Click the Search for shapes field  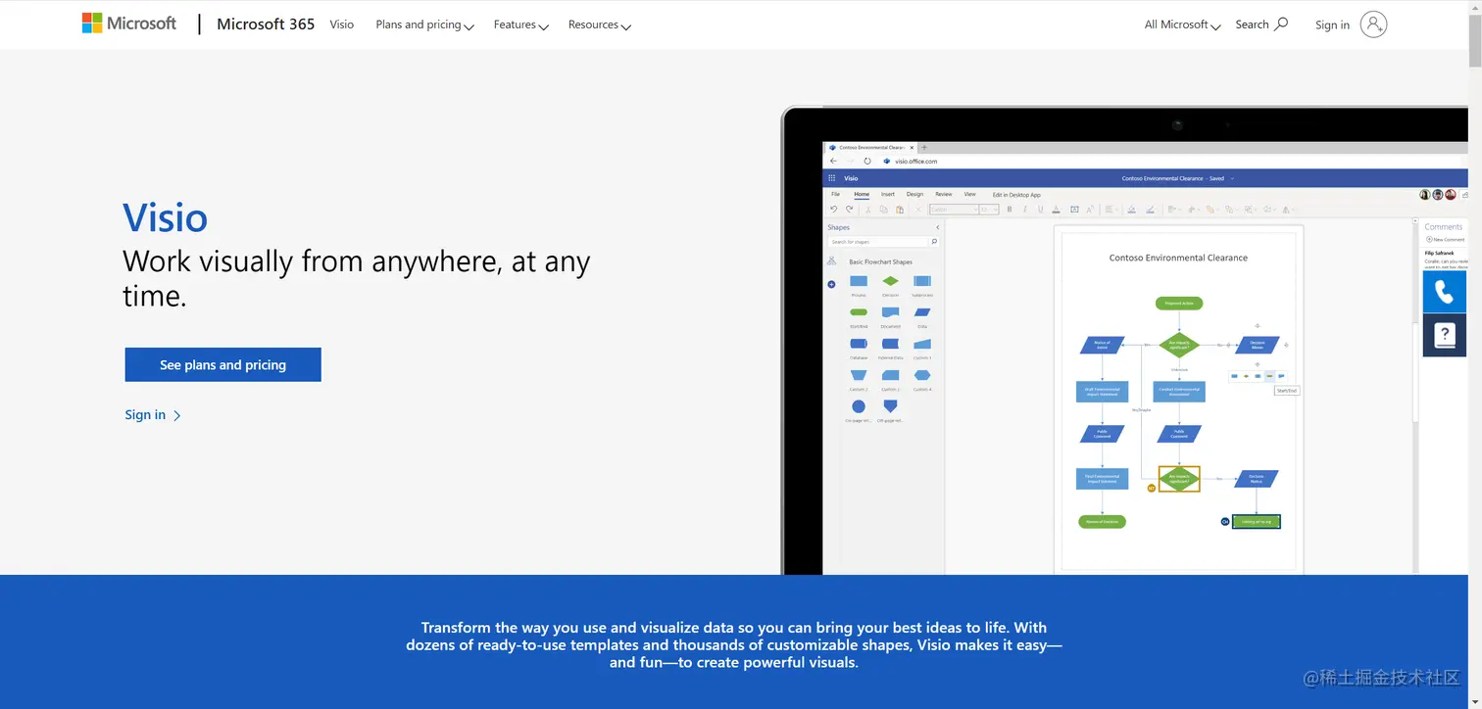(x=878, y=242)
